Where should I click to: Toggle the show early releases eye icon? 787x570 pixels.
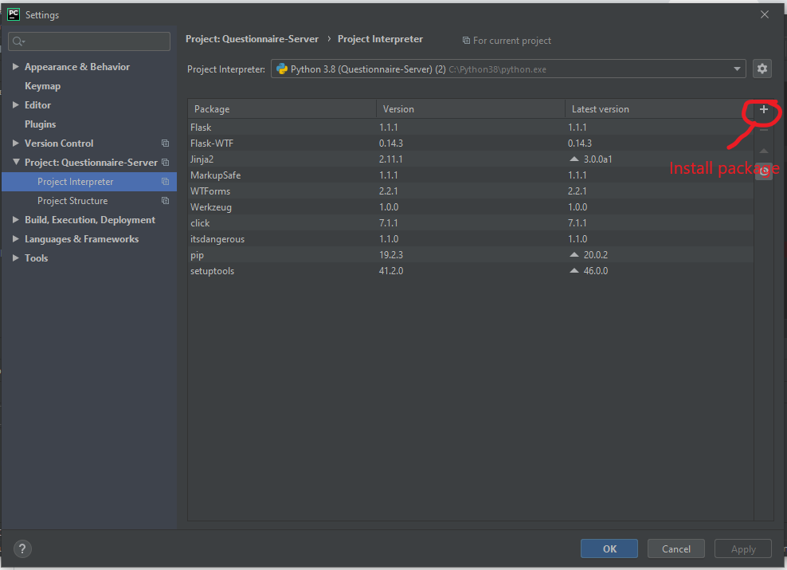point(763,171)
